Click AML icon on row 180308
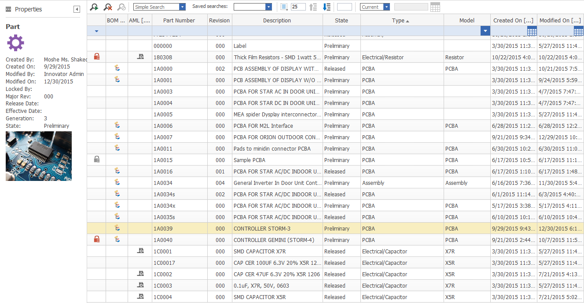The image size is (584, 303). click(x=140, y=57)
